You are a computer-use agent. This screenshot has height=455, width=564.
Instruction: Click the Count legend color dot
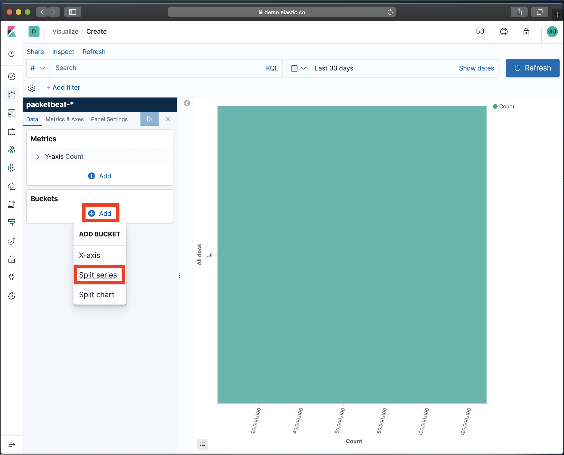tap(495, 106)
